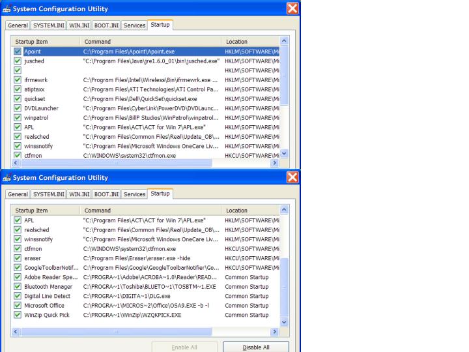Screen dimensions: 469x352
Task: Disable atiptaxx startup checkbox
Action: tap(18, 89)
